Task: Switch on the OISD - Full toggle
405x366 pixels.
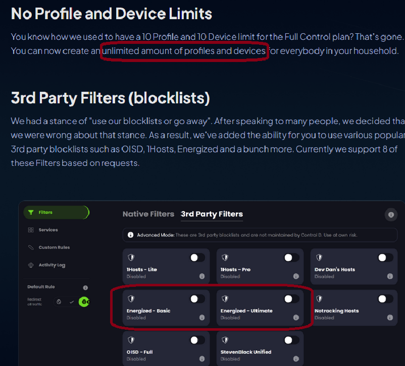Action: 197,340
